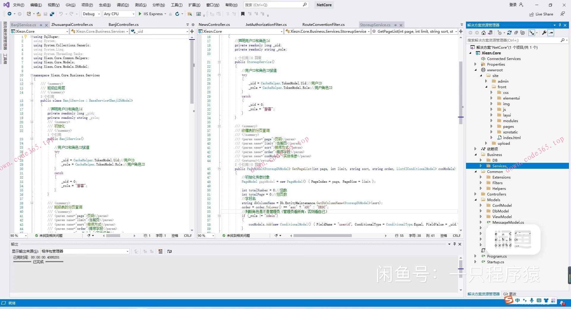Toggle word wrap in the output panel
571x309 pixels.
coord(170,251)
